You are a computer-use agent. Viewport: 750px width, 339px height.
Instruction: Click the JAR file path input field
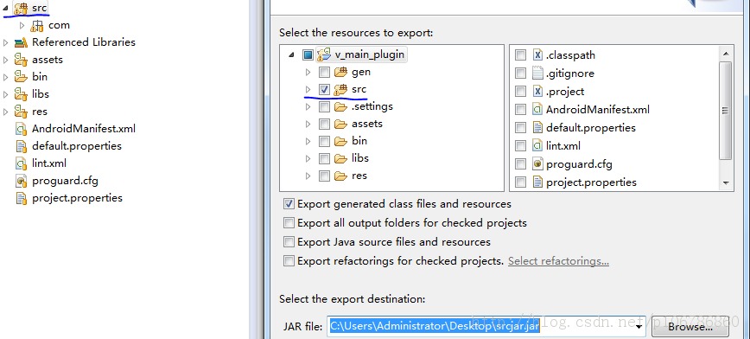(486, 327)
